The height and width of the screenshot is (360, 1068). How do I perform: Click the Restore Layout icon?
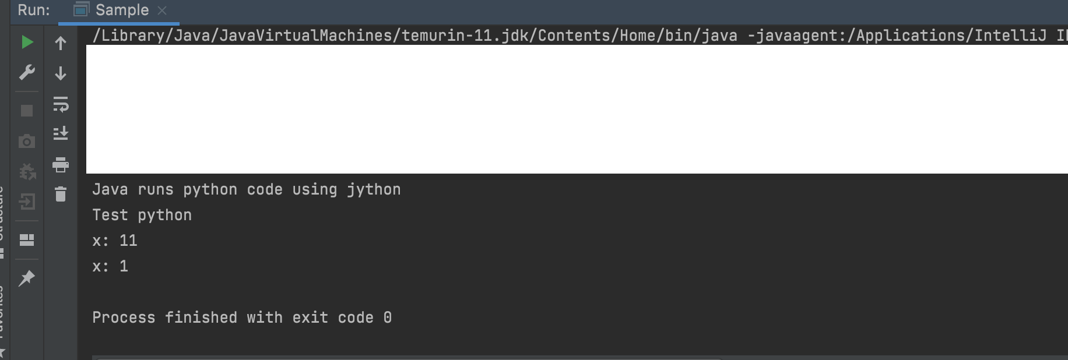click(27, 240)
